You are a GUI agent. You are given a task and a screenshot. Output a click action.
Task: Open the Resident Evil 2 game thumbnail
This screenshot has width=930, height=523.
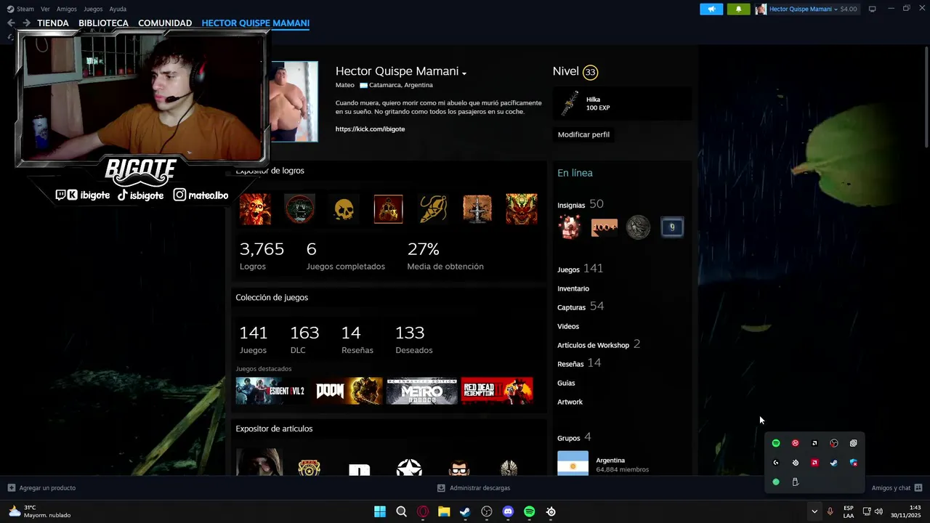(x=271, y=391)
